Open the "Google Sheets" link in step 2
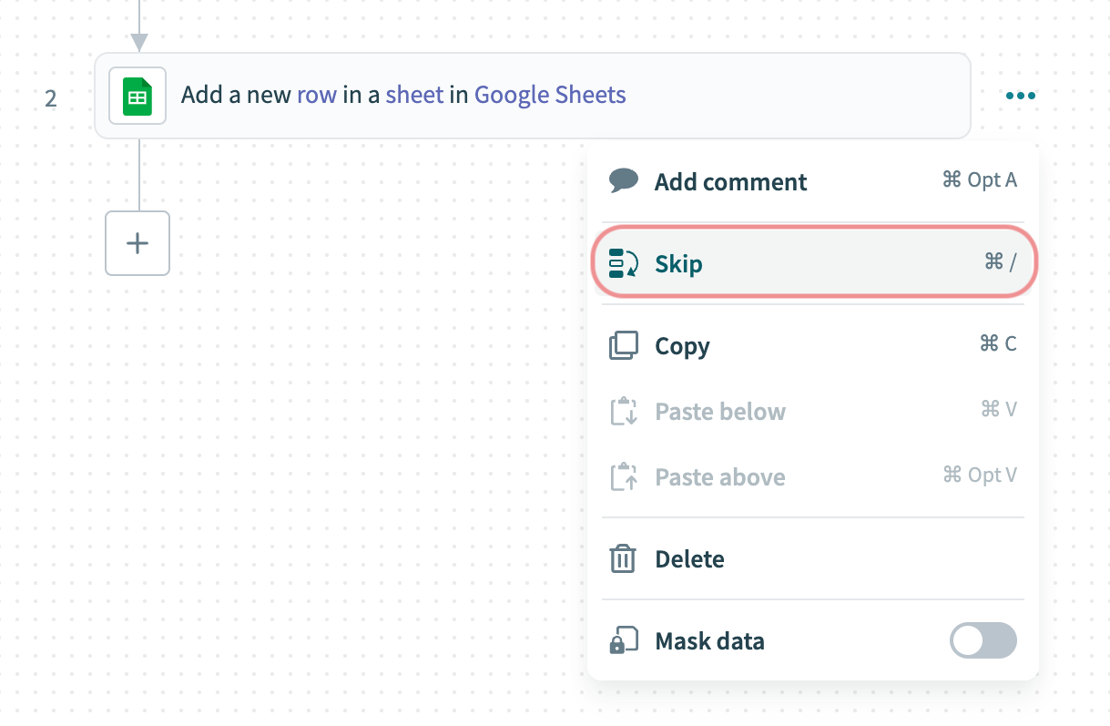Viewport: 1110px width, 726px height. [x=550, y=96]
